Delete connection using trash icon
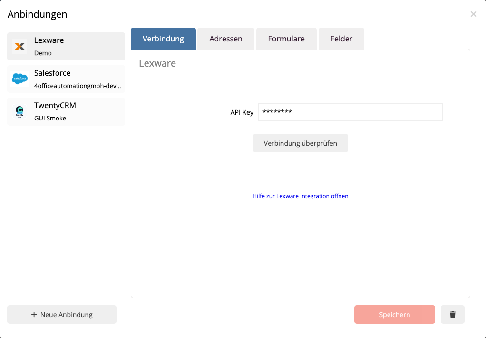The height and width of the screenshot is (338, 486). click(453, 314)
